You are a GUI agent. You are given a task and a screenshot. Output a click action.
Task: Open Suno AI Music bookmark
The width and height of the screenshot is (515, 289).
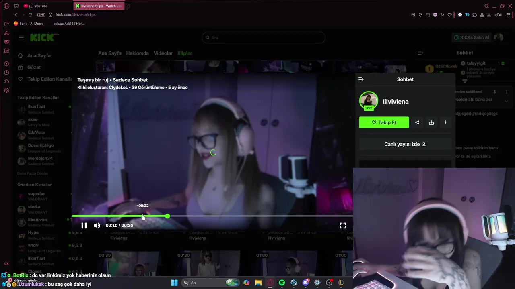coord(29,24)
